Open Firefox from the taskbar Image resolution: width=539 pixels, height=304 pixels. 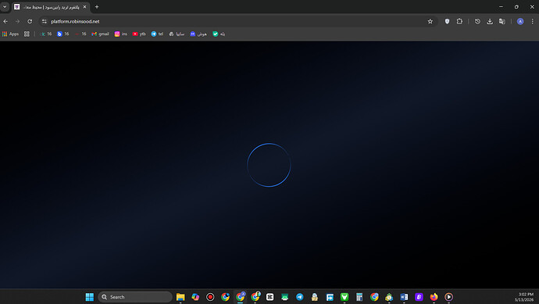[434, 297]
